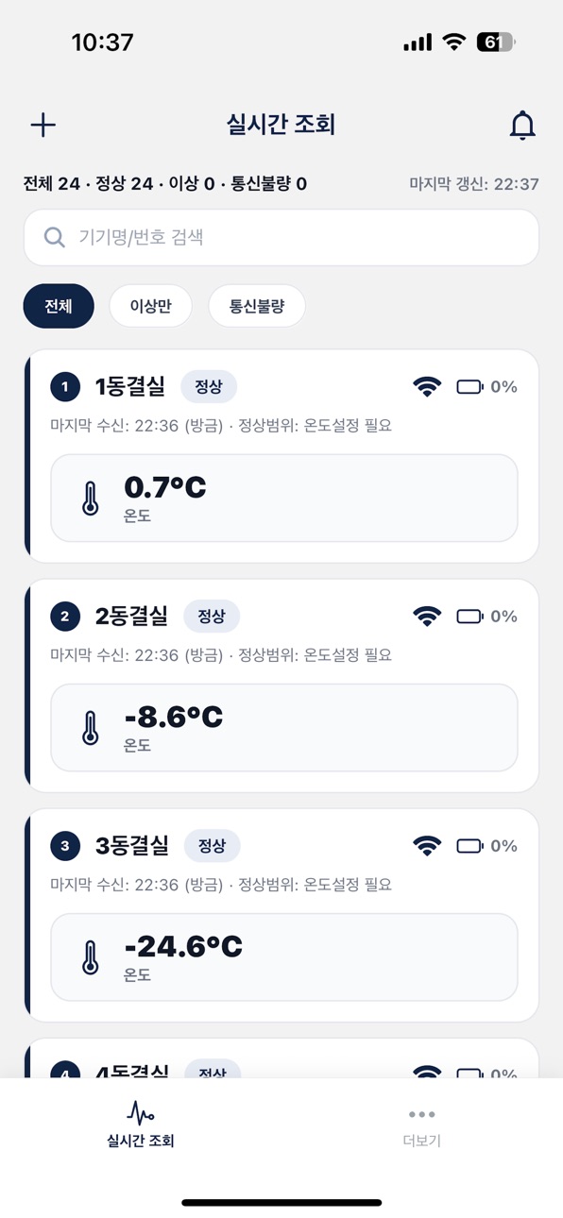Tap the plus icon to add device

[x=43, y=125]
